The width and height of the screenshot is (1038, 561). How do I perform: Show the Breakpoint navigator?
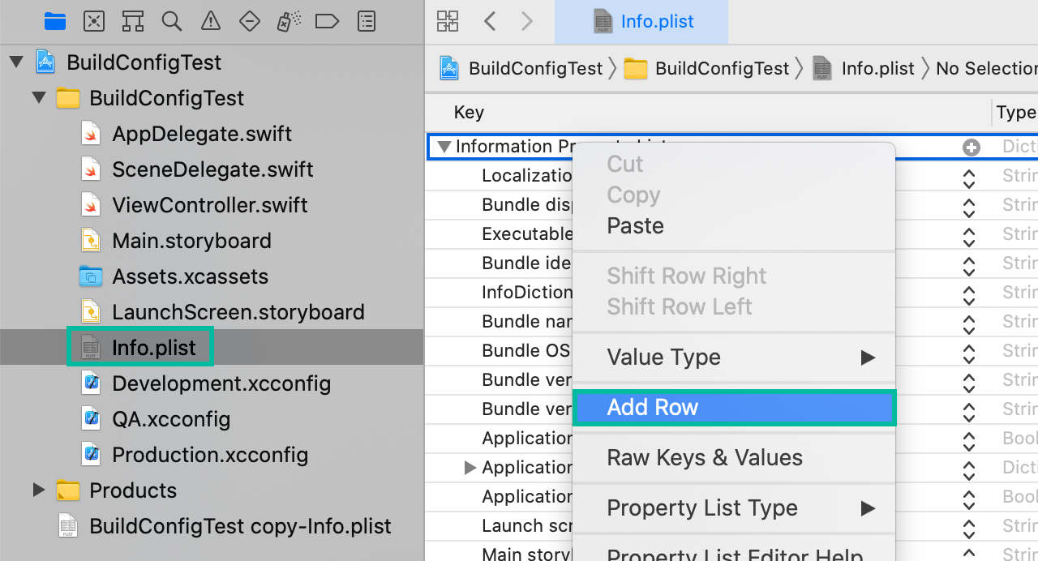coord(327,21)
